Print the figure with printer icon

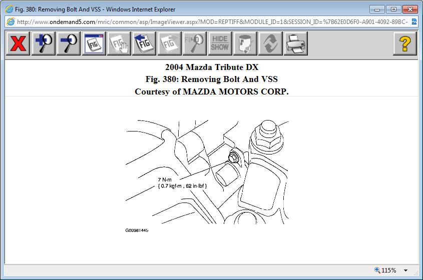click(296, 43)
